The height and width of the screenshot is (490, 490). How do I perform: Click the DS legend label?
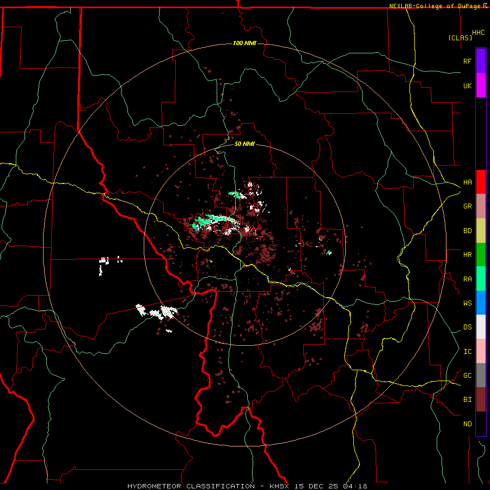468,327
